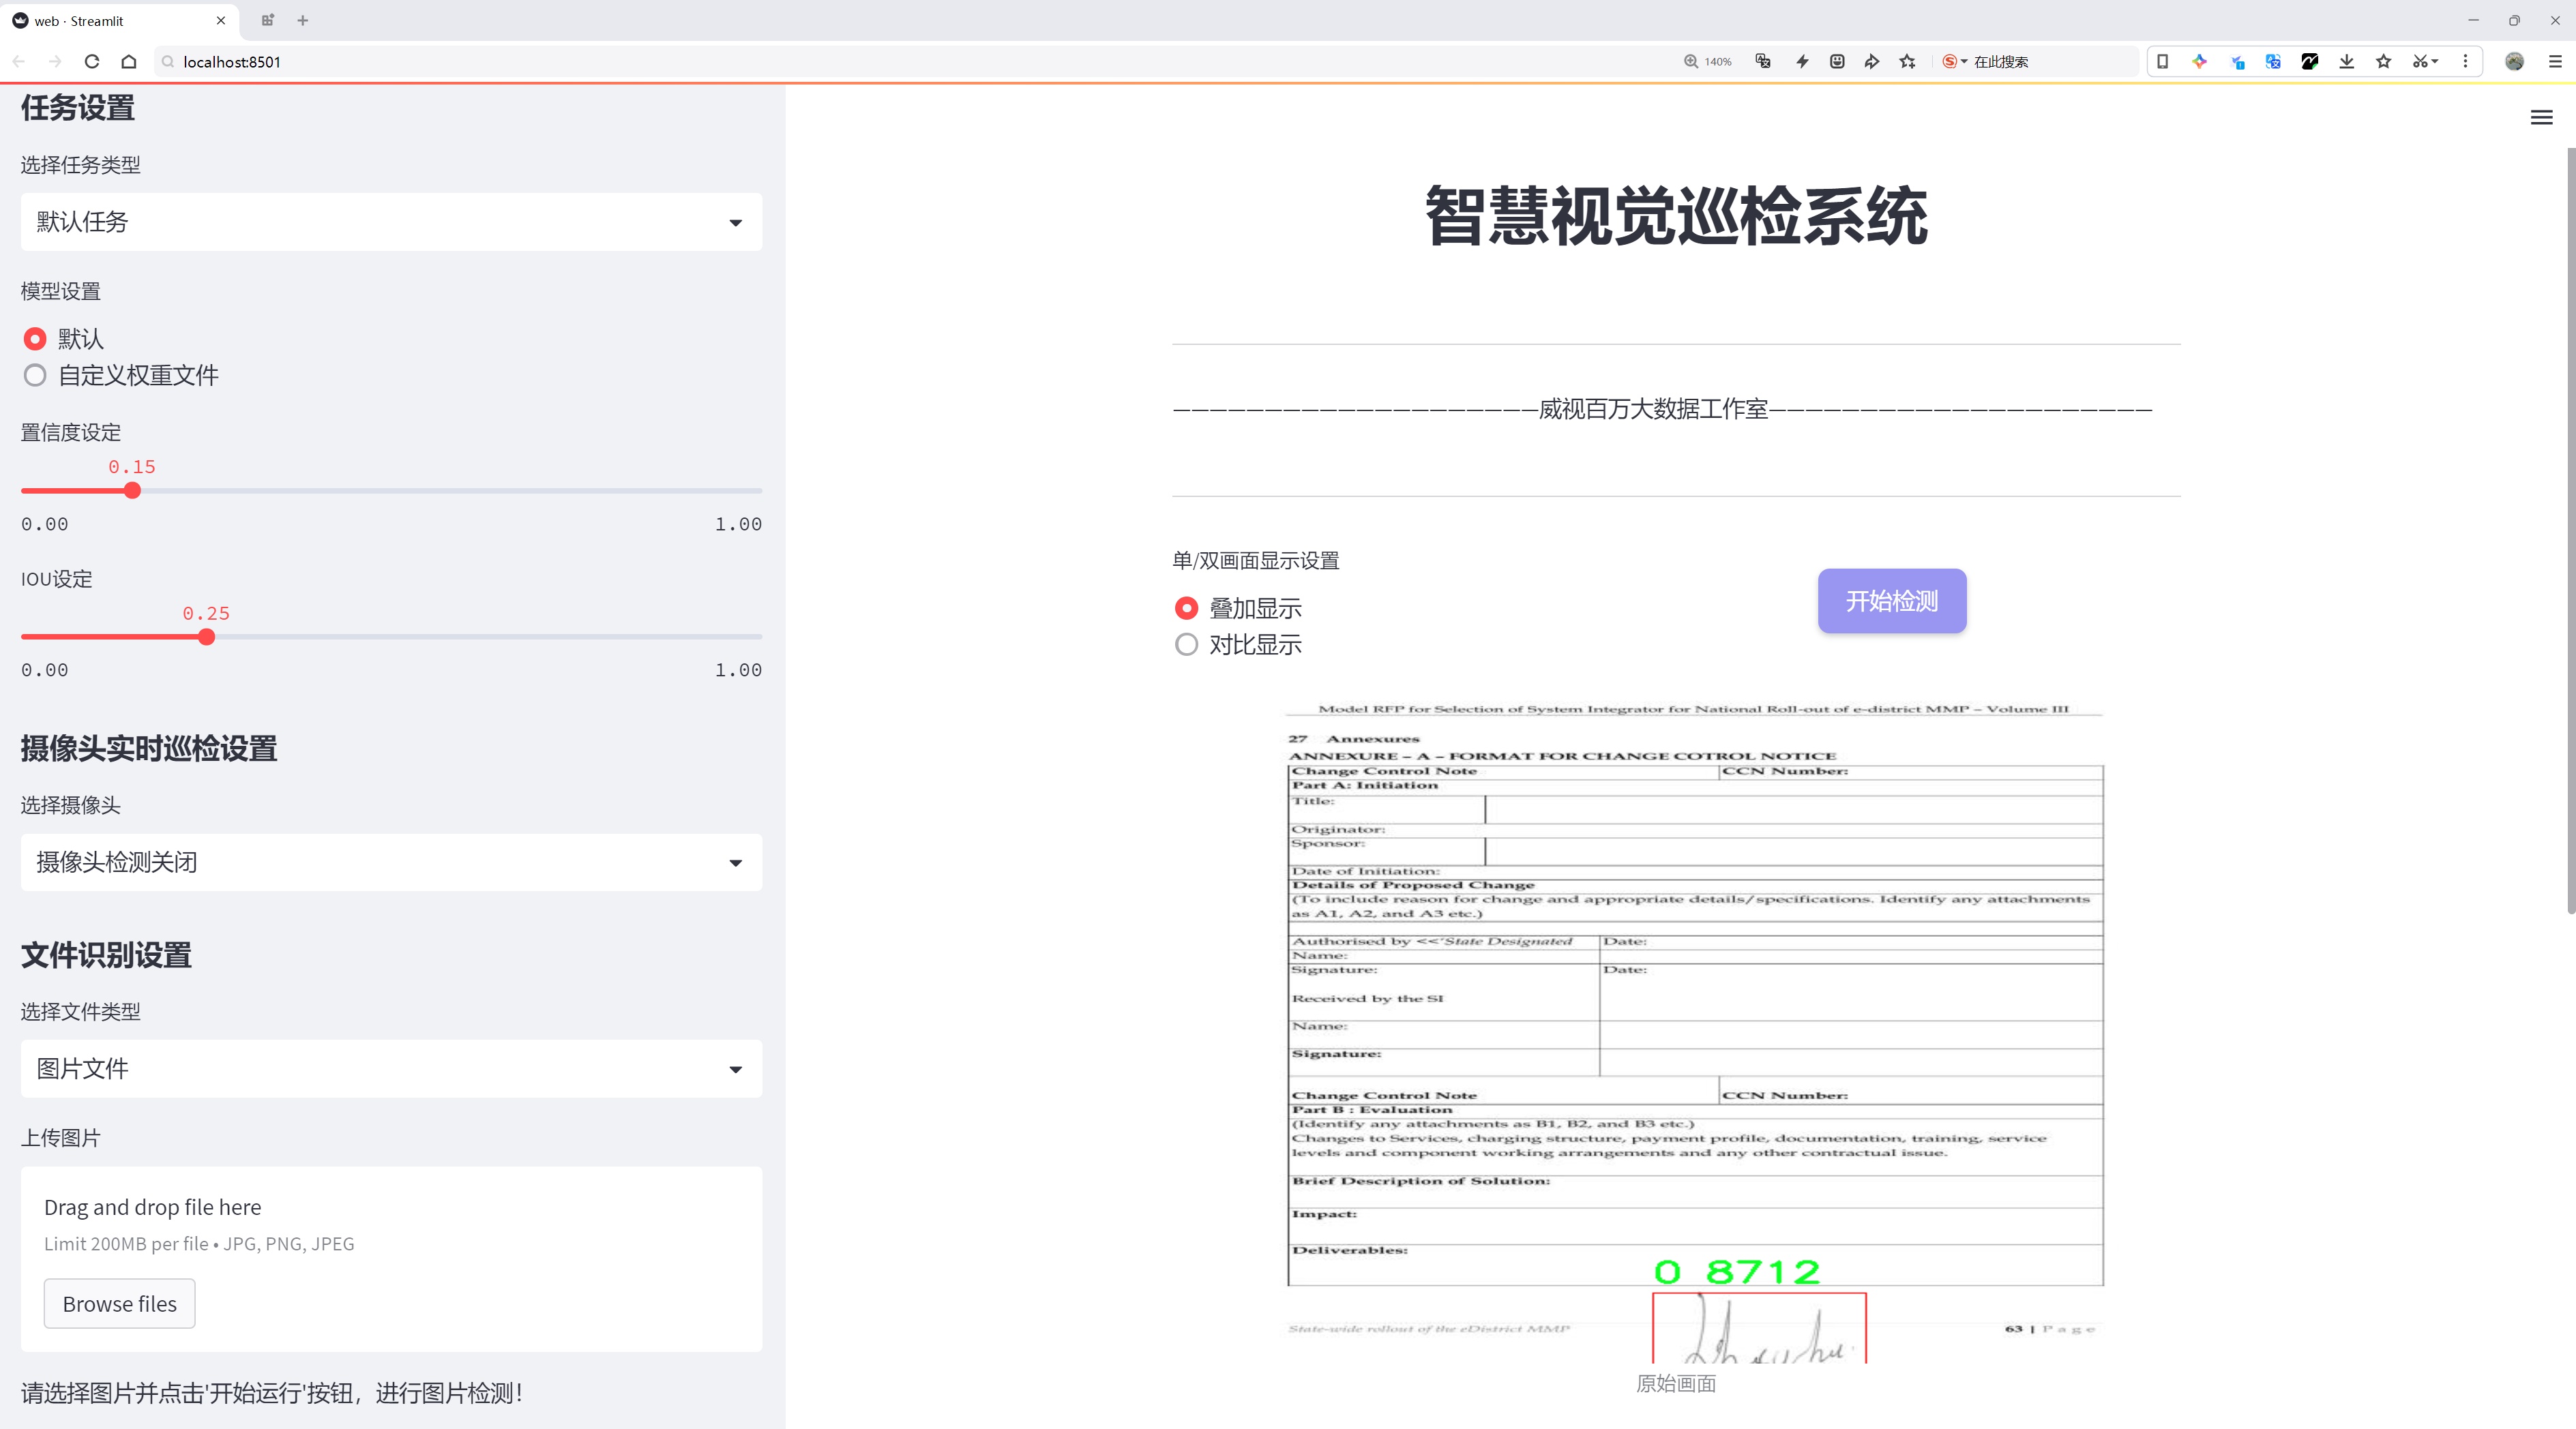Add the page to favorites with the star-plus icon
The width and height of the screenshot is (2576, 1429).
coord(1908,62)
